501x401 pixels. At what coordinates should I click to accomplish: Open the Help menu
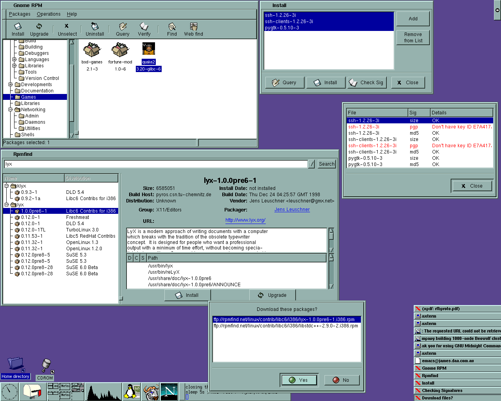tap(72, 14)
